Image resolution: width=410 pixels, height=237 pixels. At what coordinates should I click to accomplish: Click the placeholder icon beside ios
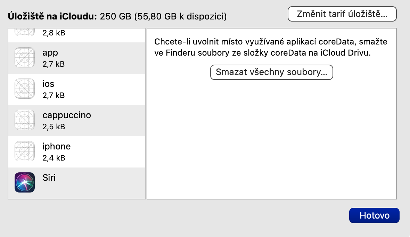pos(25,89)
